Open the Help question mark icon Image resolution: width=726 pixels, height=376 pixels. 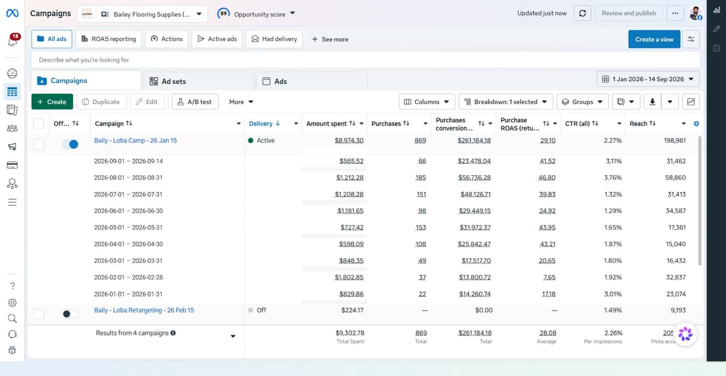point(12,286)
